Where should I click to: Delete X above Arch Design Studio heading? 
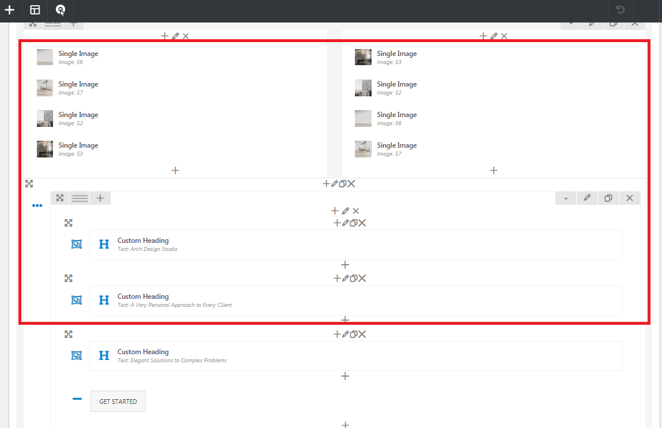[x=362, y=223]
